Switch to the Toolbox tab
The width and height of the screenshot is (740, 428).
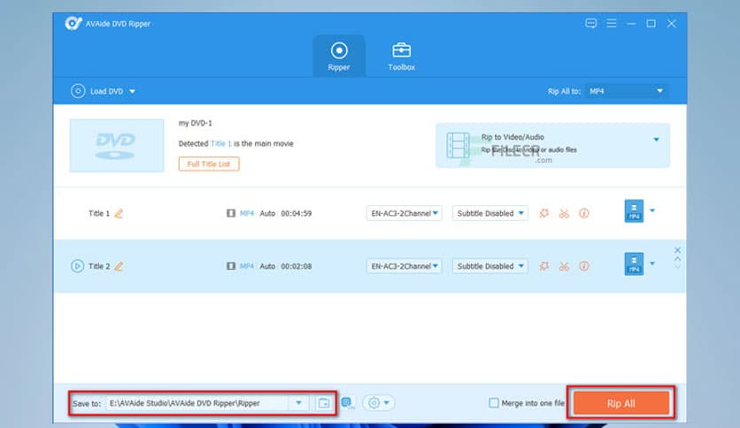click(401, 55)
